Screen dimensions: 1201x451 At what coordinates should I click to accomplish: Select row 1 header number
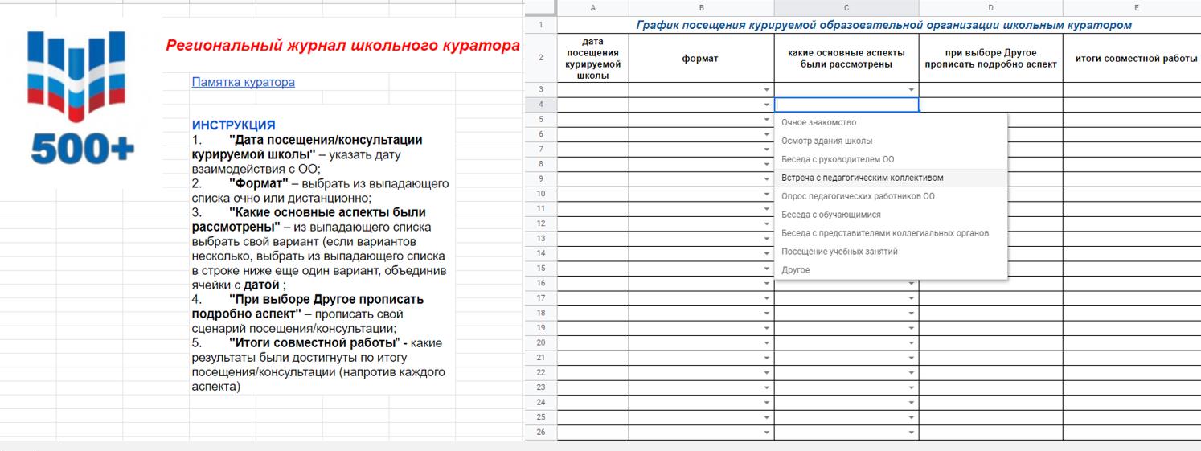(540, 25)
